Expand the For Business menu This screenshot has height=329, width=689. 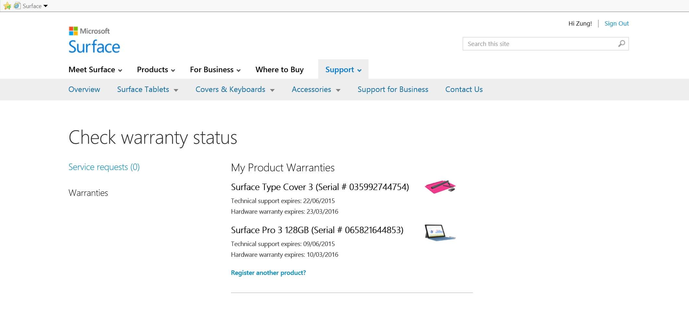pos(215,70)
